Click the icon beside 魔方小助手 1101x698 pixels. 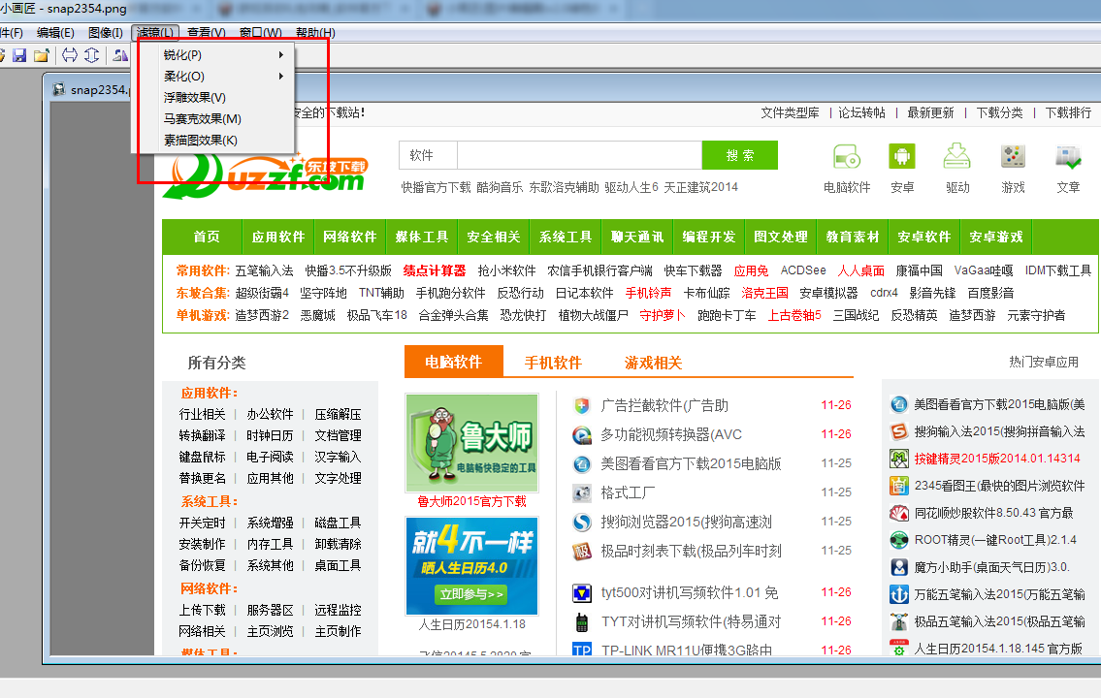coord(899,567)
